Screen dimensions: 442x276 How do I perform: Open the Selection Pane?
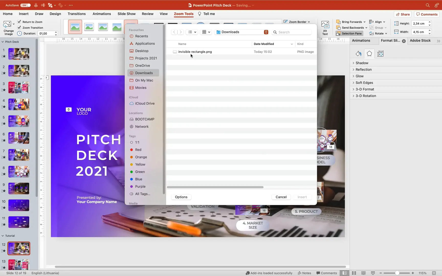[x=349, y=33]
